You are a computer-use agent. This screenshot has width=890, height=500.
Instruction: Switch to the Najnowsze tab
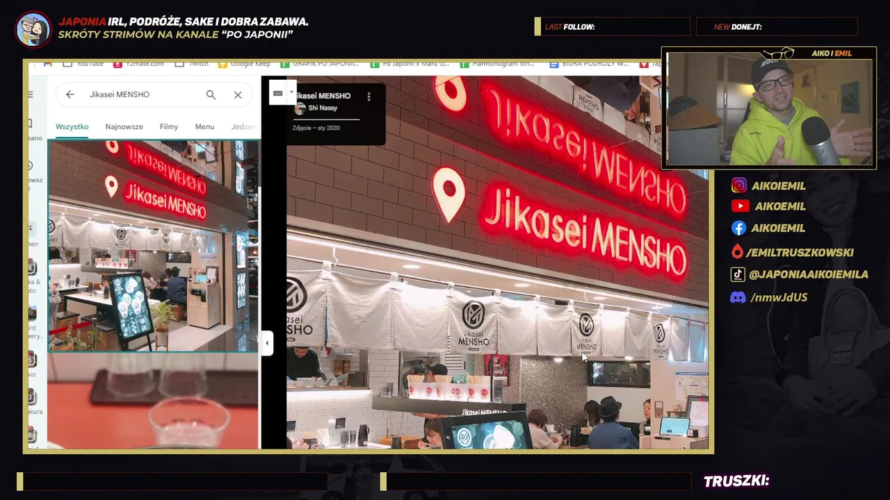tap(124, 126)
